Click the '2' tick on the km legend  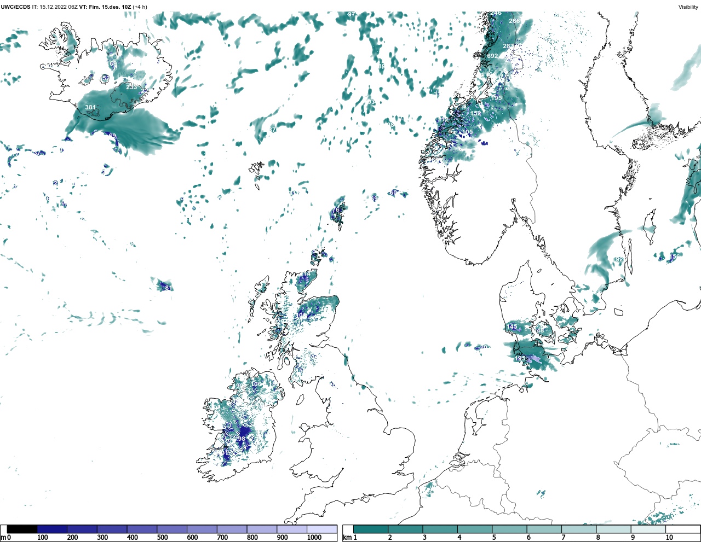(390, 538)
